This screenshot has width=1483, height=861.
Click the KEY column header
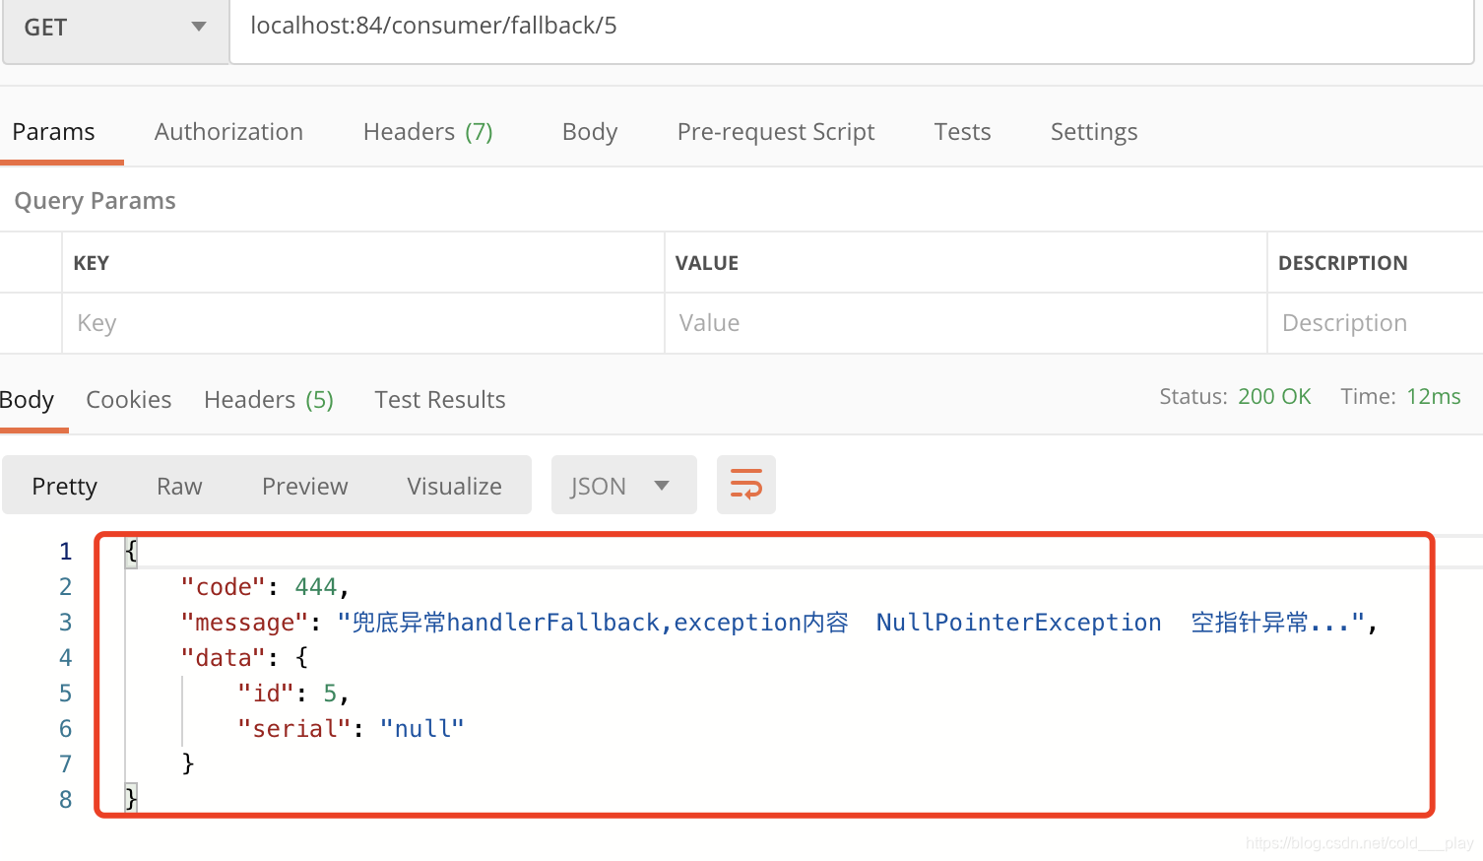click(x=92, y=263)
